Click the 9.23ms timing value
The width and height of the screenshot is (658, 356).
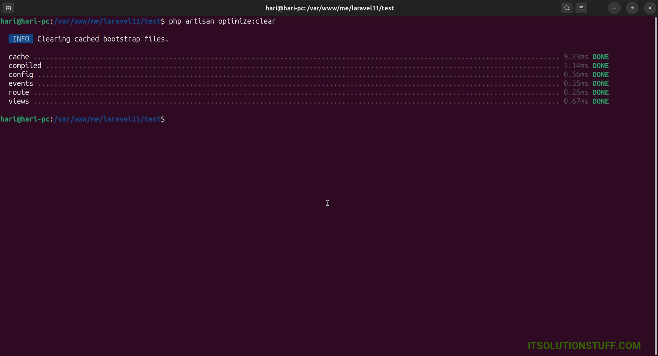[576, 57]
